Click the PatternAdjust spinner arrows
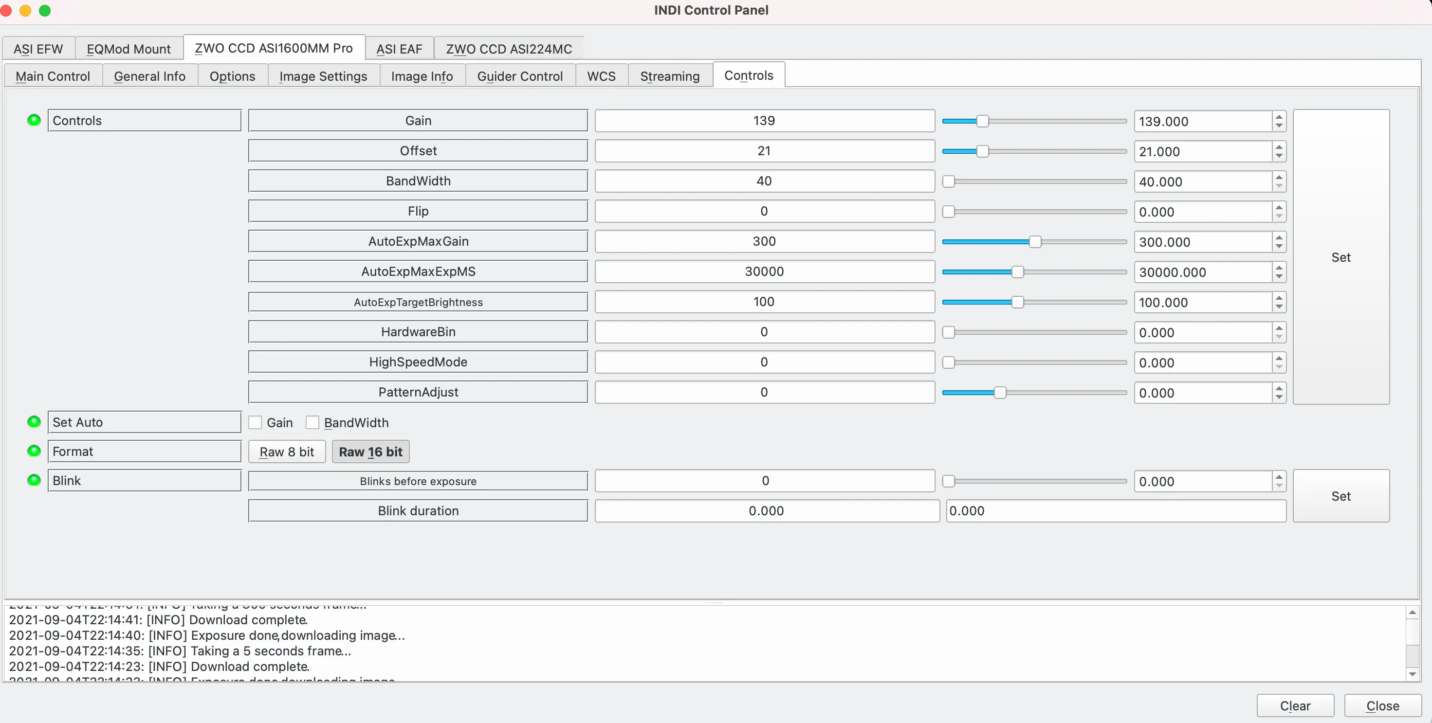 [1279, 392]
